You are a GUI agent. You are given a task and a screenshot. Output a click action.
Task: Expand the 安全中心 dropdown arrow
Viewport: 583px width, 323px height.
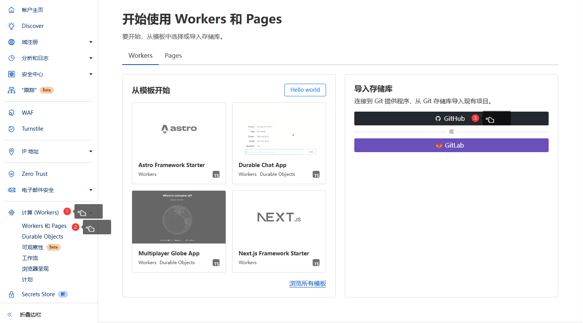90,74
